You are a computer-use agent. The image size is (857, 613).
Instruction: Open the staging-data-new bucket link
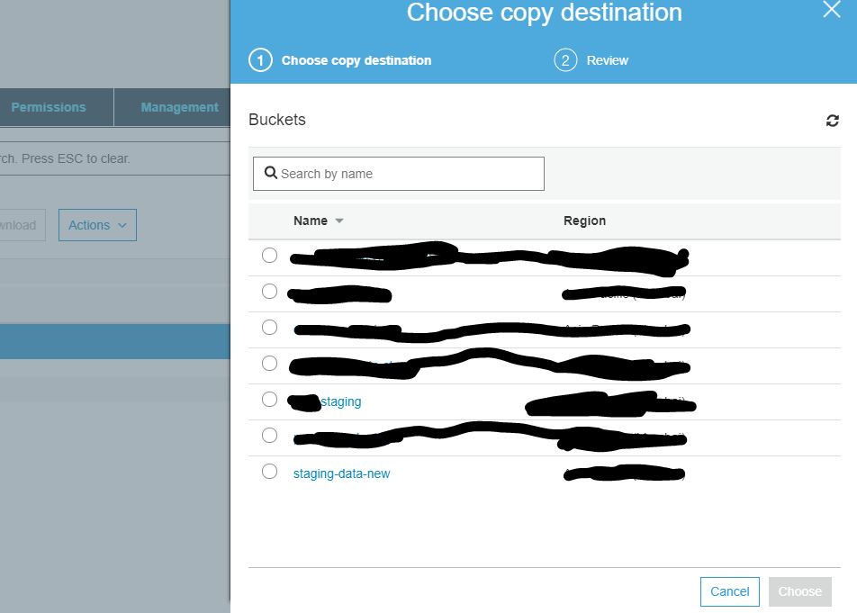point(339,473)
